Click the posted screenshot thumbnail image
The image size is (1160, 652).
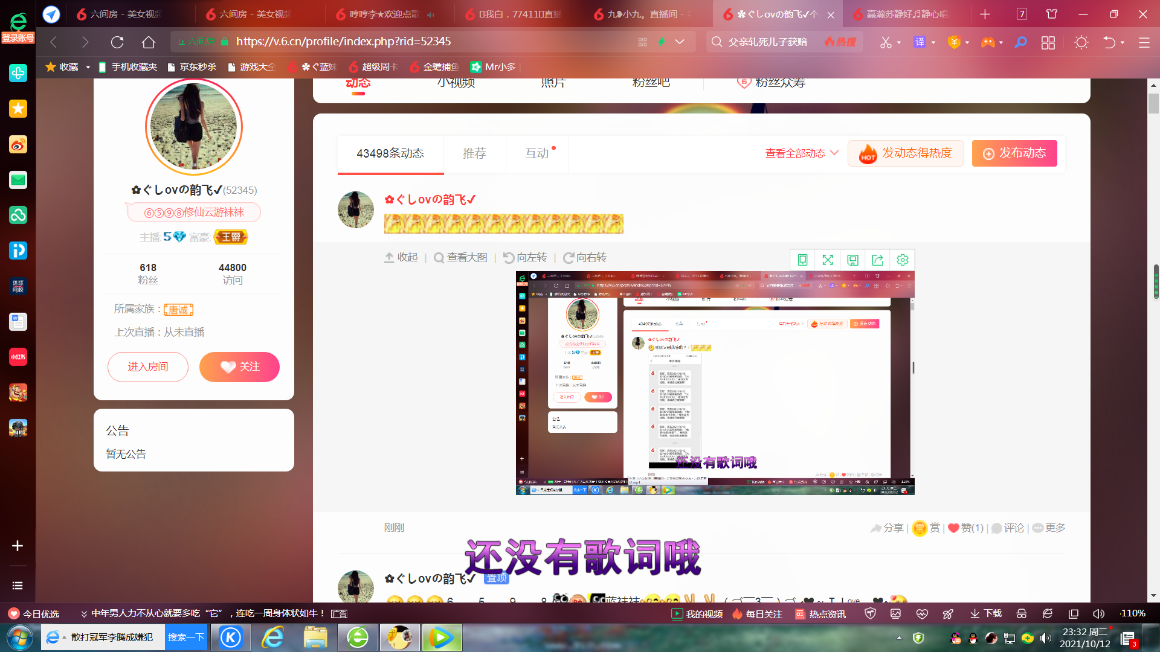715,383
